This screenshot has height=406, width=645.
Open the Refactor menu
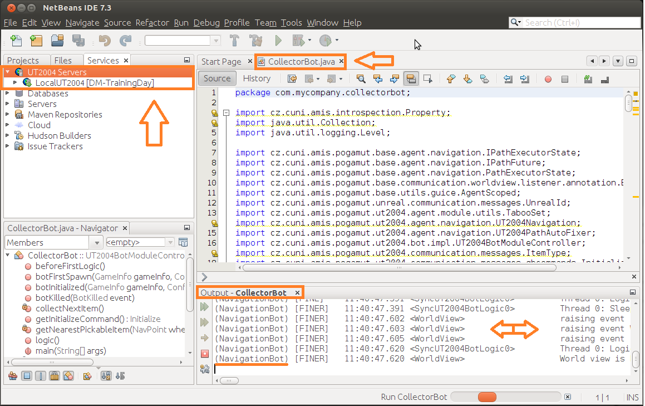point(152,23)
